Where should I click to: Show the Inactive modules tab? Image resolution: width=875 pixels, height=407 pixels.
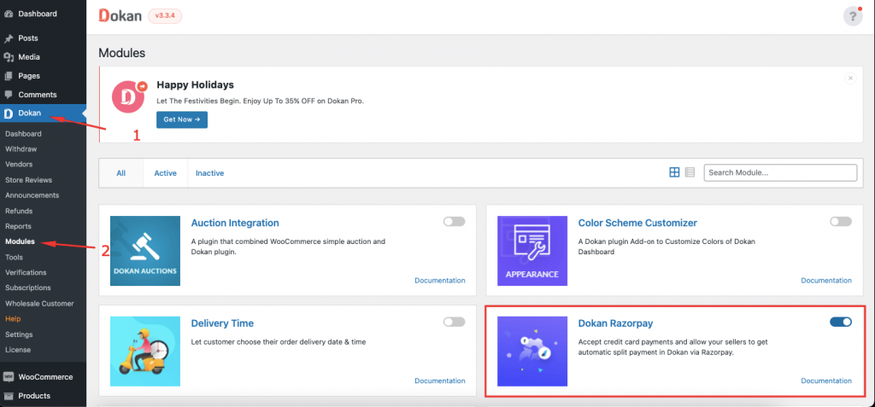(x=209, y=173)
